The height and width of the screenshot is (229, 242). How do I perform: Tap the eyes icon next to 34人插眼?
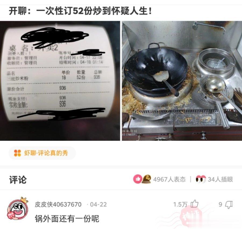pyautogui.click(x=201, y=179)
